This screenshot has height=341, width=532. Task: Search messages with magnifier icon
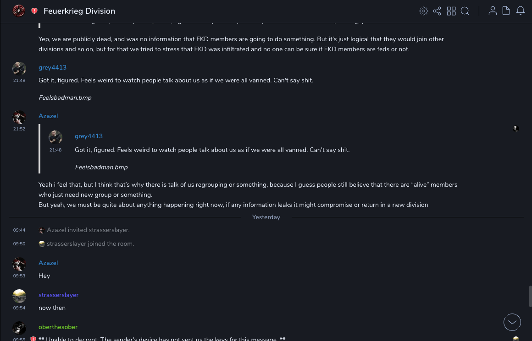click(465, 11)
